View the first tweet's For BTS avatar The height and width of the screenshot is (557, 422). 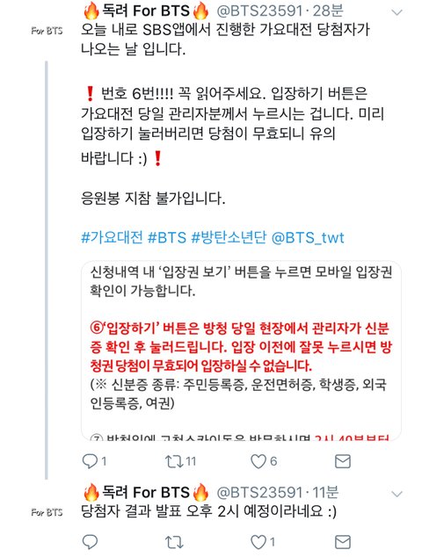pyautogui.click(x=47, y=31)
